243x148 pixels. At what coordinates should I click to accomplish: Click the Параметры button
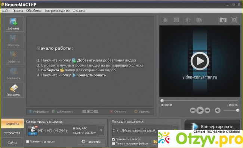pos(91,142)
